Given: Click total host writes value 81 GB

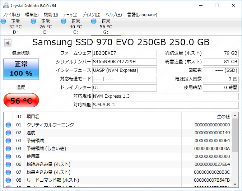Looking at the screenshot, I should (221, 62).
